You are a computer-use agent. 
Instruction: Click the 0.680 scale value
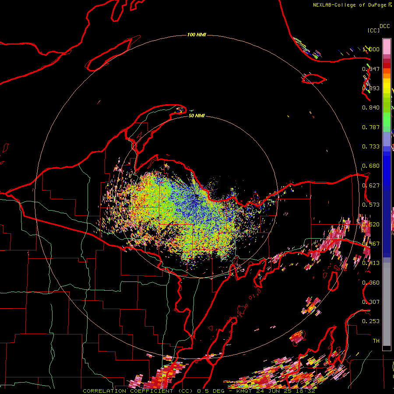[x=371, y=166]
